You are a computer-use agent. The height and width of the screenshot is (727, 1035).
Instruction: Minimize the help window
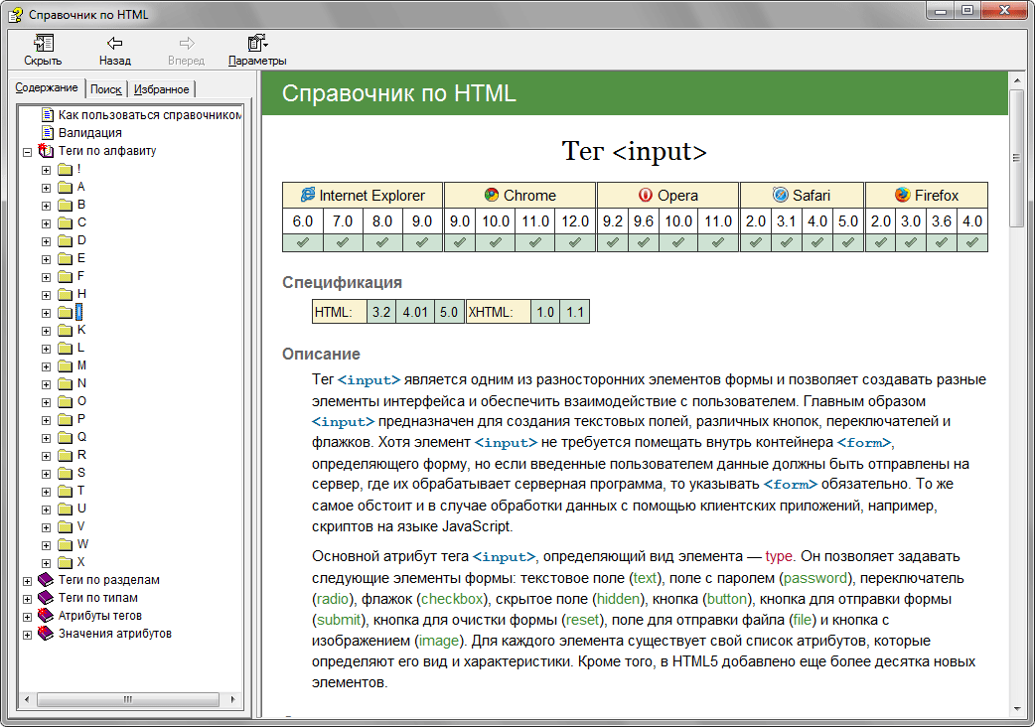[x=941, y=11]
